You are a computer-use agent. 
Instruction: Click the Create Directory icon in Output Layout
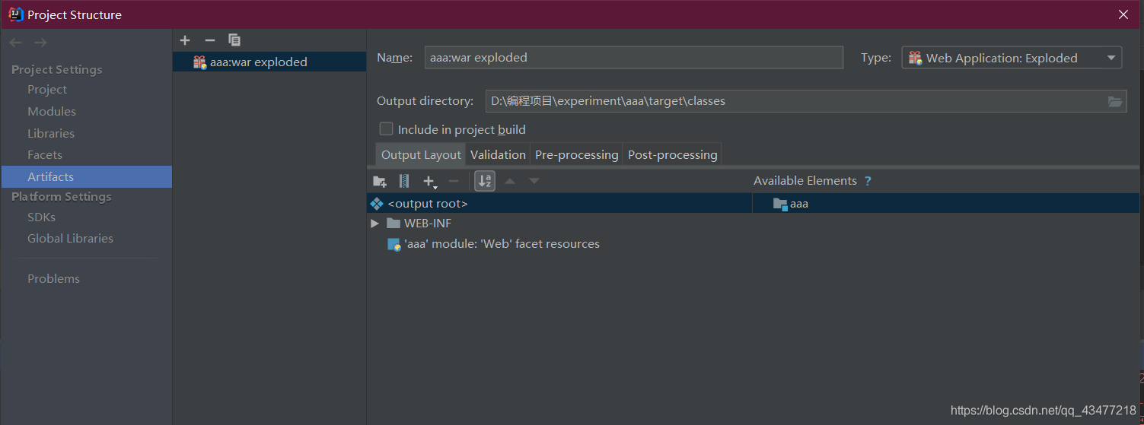point(380,182)
